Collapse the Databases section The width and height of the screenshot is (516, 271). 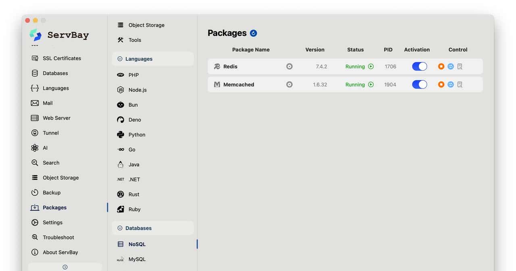coord(120,228)
